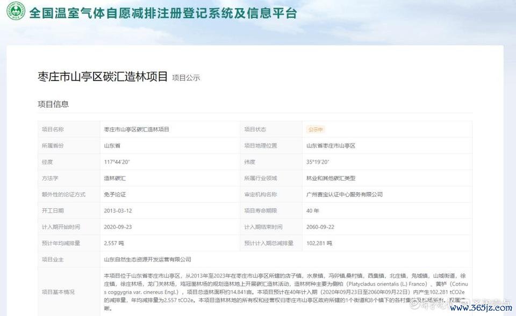Select the 40 年 lifetime value
Viewport: 516px width, 316px height.
(x=313, y=210)
